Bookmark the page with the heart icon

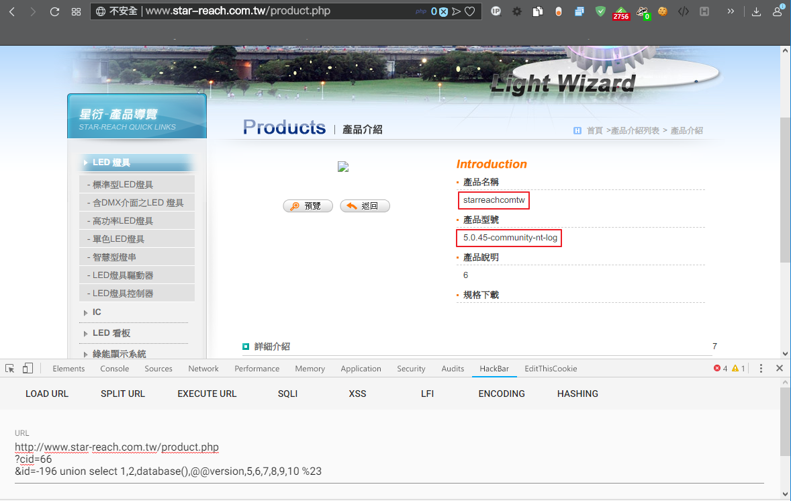pyautogui.click(x=469, y=11)
